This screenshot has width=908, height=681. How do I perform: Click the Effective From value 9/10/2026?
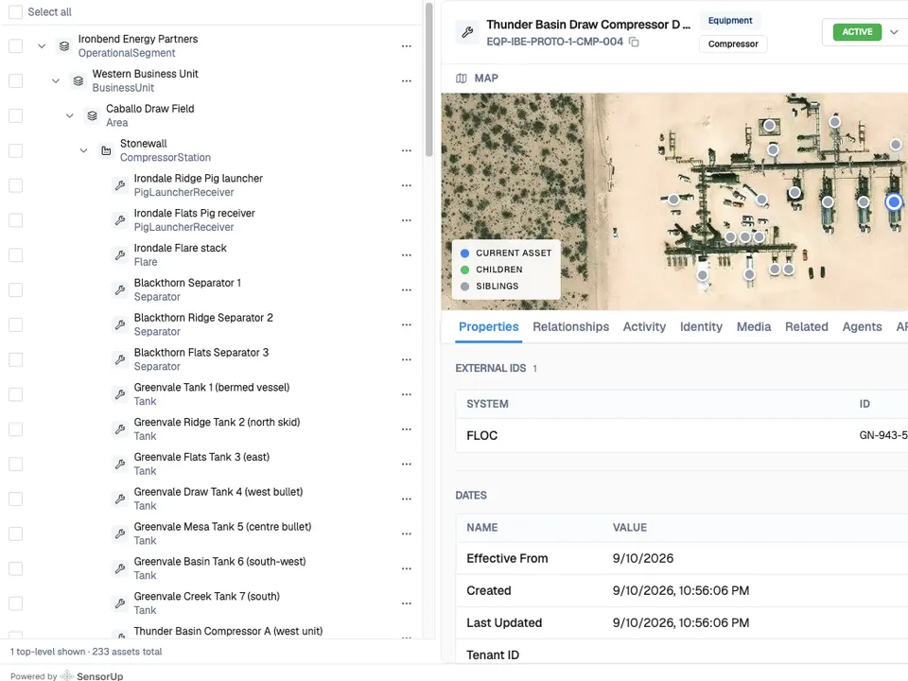click(x=643, y=558)
